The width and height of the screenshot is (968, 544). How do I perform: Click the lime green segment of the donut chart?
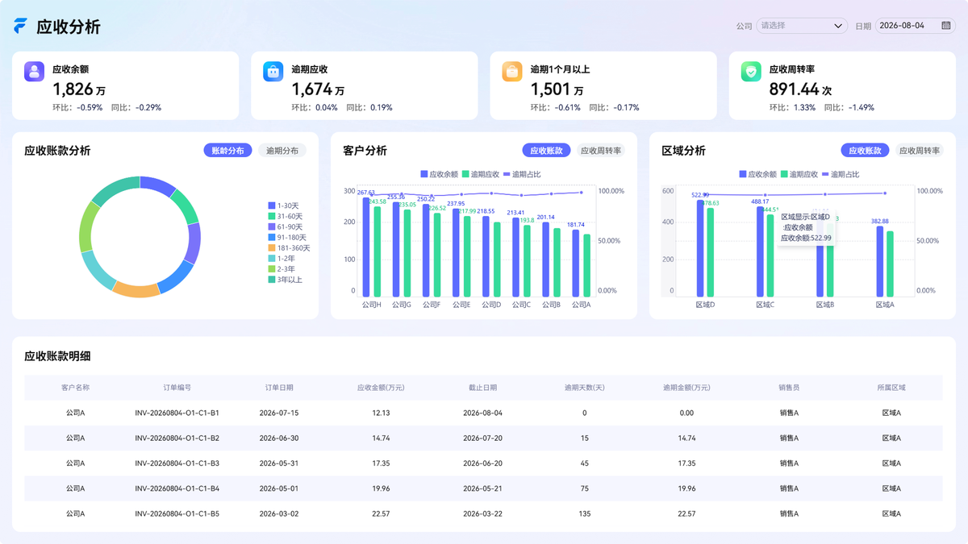pos(88,228)
